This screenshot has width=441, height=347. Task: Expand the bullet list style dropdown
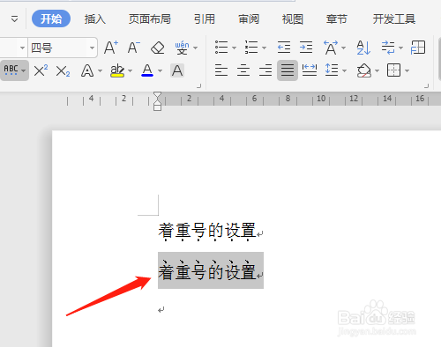(234, 48)
